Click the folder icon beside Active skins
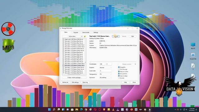The image size is (199, 112). [85, 36]
